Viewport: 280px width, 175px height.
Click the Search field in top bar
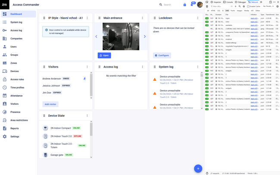pos(168,5)
